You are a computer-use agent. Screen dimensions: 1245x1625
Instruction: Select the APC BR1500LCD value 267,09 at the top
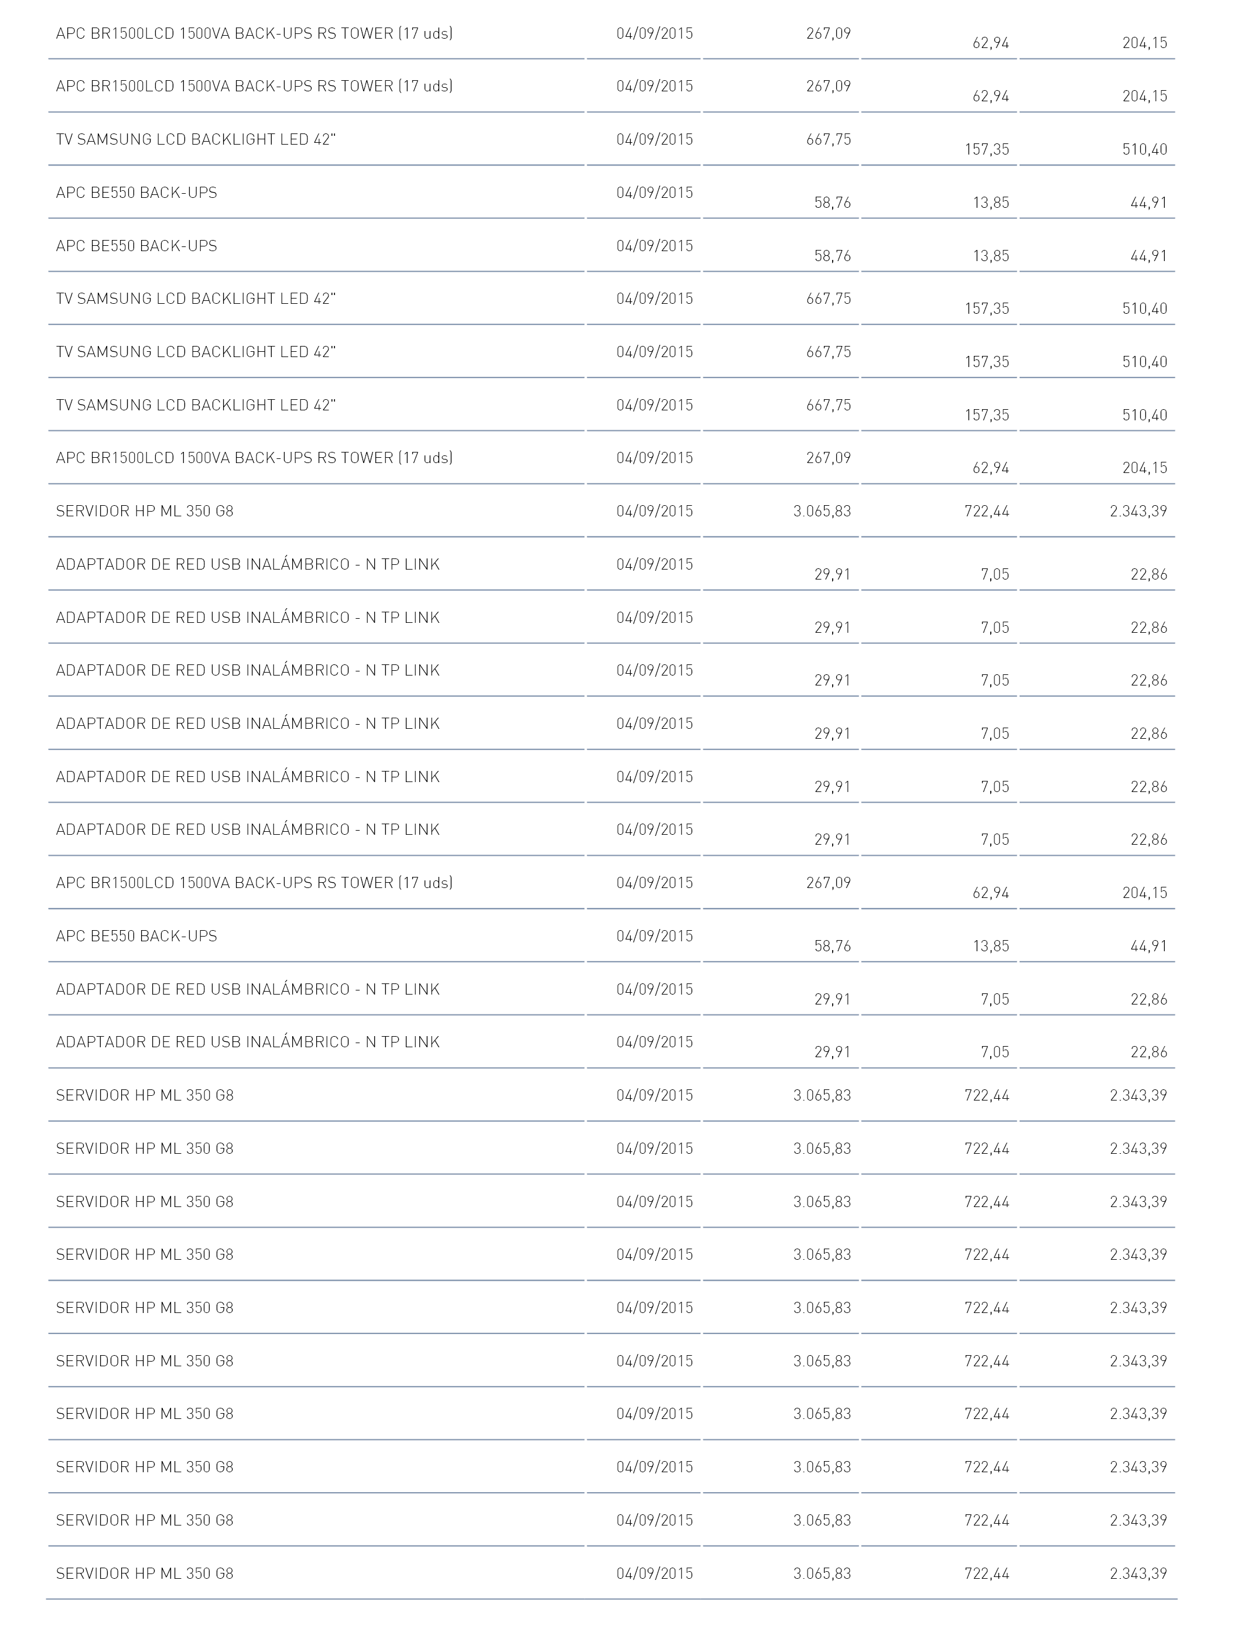point(829,33)
